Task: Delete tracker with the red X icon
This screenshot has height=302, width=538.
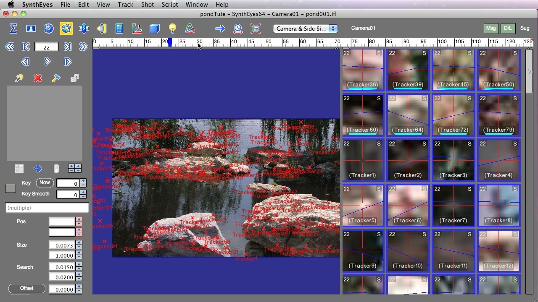Action: (x=38, y=78)
